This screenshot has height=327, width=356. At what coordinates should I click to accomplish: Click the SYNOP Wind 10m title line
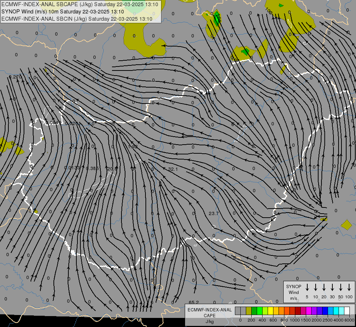pyautogui.click(x=63, y=12)
